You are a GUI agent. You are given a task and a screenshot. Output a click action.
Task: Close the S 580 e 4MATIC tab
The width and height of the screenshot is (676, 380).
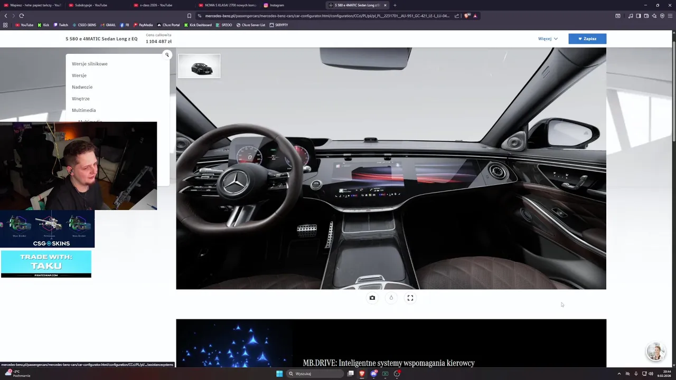(x=385, y=5)
